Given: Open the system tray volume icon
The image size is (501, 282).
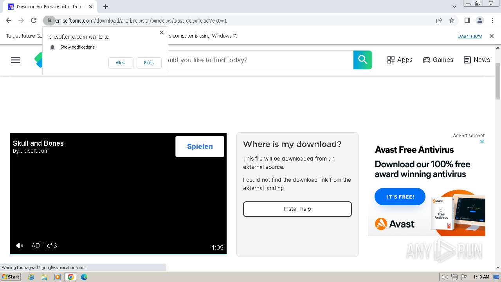Looking at the screenshot, I should point(445,277).
